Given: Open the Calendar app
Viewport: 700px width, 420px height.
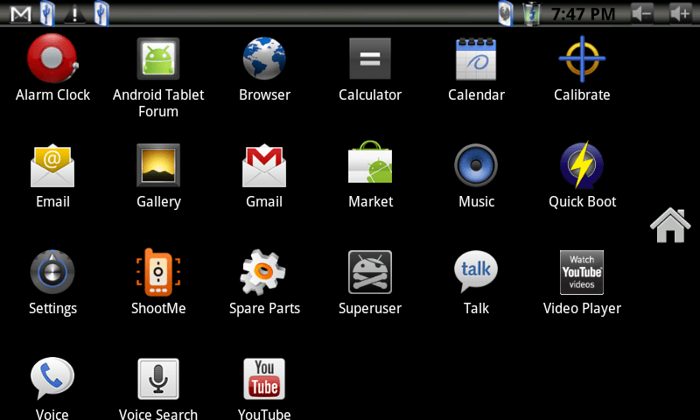Looking at the screenshot, I should 476,59.
